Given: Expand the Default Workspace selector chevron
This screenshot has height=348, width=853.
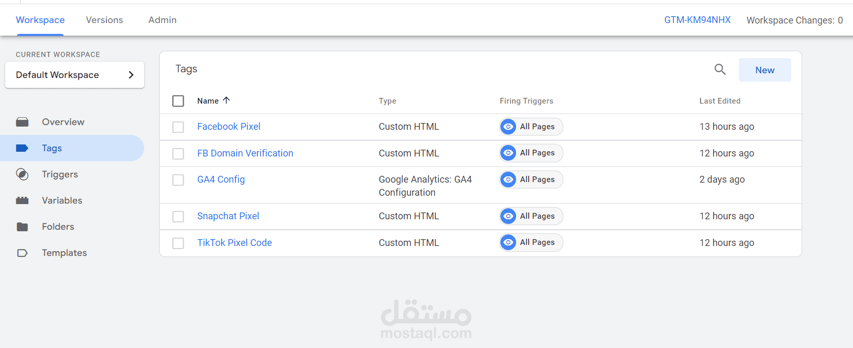Looking at the screenshot, I should [131, 75].
